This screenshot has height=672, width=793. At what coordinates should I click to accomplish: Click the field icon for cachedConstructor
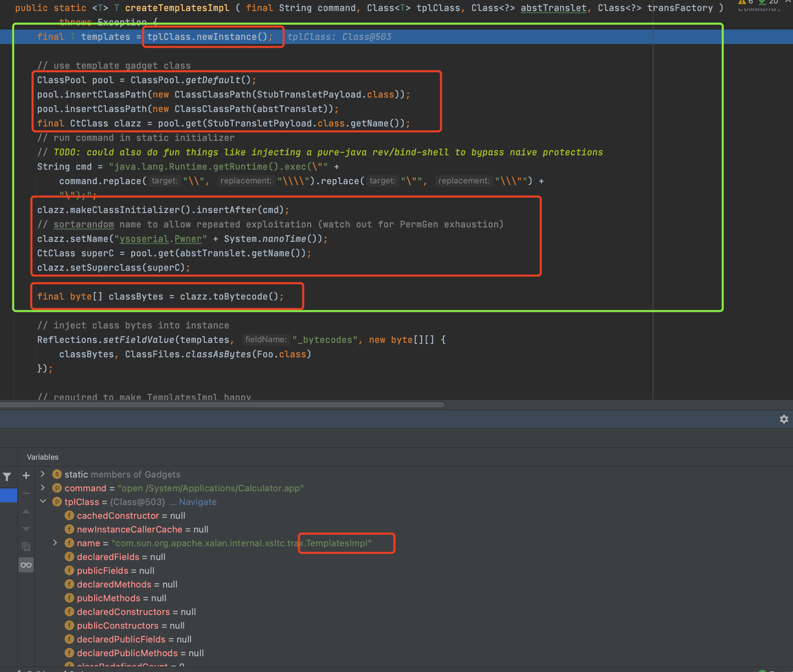click(x=69, y=515)
